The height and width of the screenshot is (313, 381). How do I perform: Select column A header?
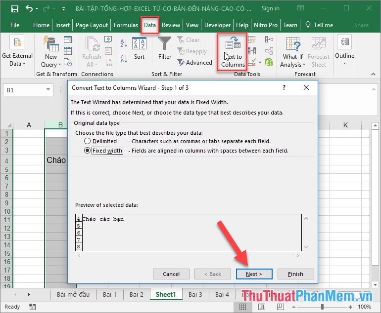[x=29, y=125]
